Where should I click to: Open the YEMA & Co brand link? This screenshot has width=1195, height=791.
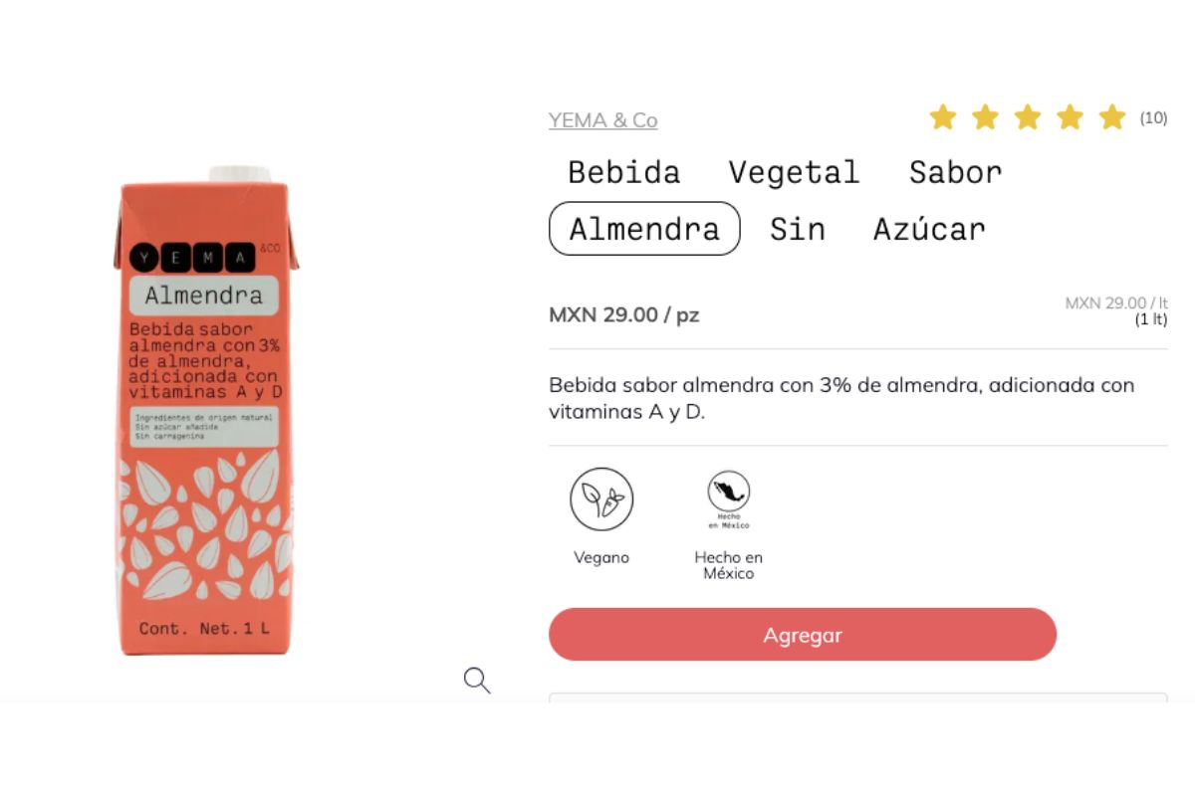click(x=602, y=120)
